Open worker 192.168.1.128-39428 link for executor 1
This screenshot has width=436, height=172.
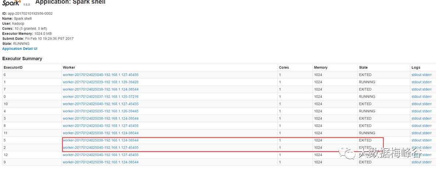[101, 82]
